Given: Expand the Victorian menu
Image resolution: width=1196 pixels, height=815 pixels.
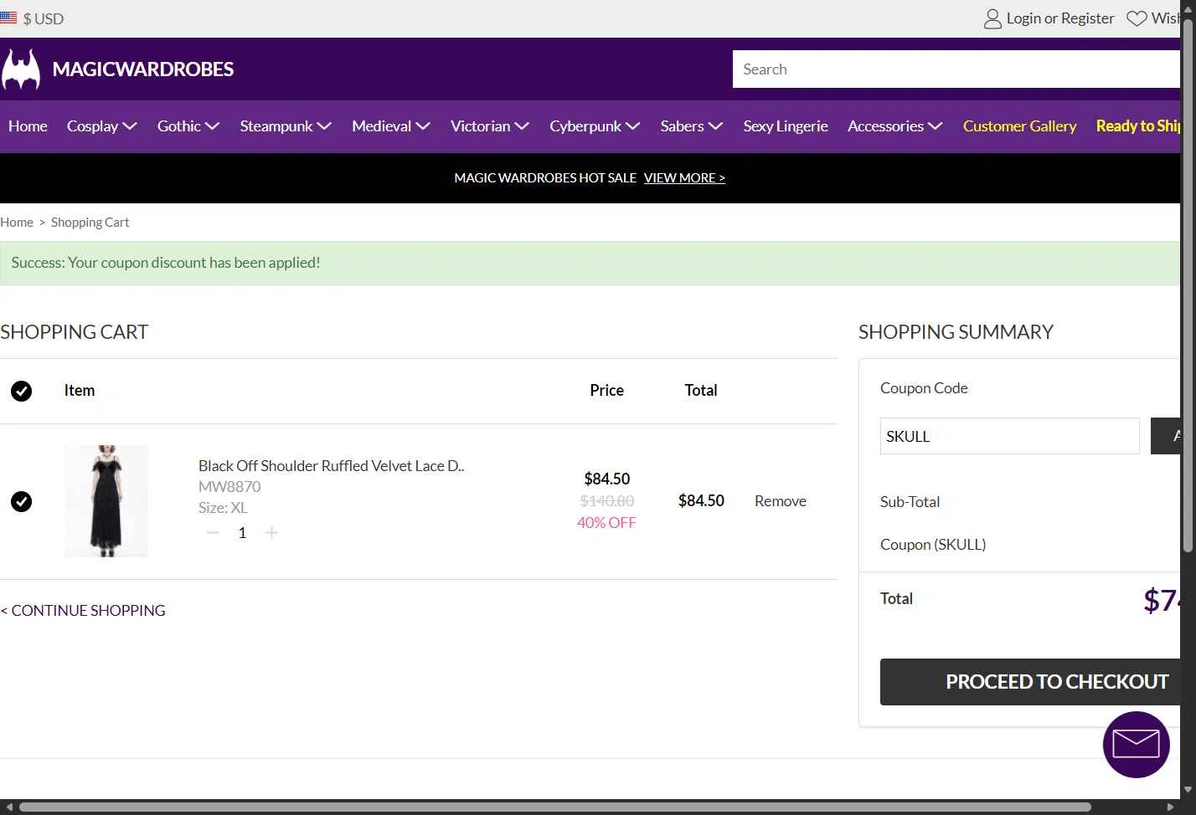Looking at the screenshot, I should pos(490,126).
